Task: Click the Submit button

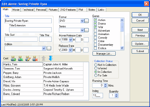Action: [140, 51]
